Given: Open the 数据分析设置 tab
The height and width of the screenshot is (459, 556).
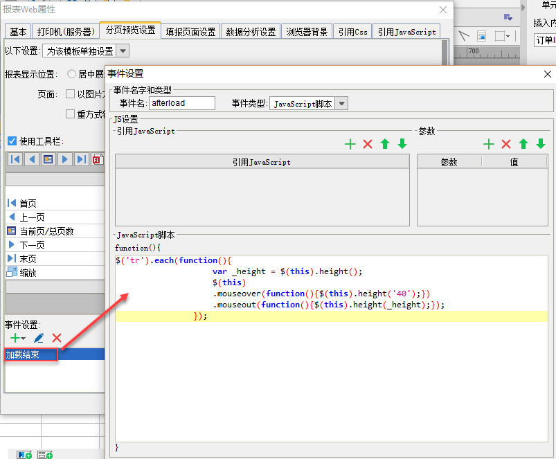Looking at the screenshot, I should pos(251,32).
